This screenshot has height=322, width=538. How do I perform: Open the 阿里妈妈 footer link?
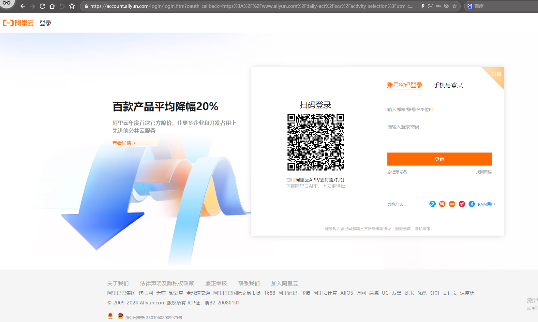pyautogui.click(x=288, y=293)
